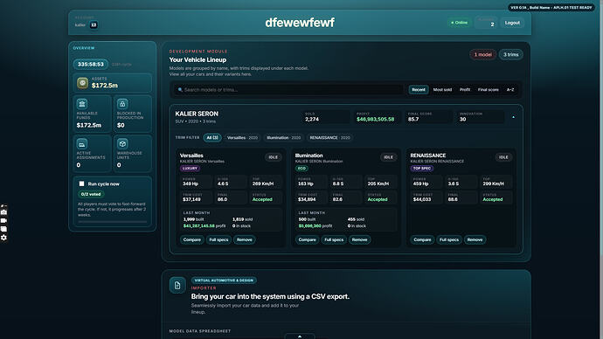Click the Warehouse Units box icon
Screen dimensions: 603x339
click(x=122, y=144)
